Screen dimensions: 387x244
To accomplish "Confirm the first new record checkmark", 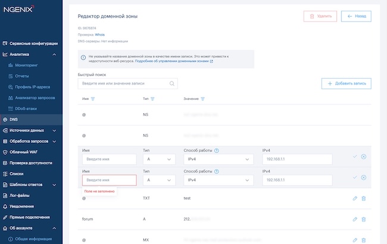I will coord(355,157).
